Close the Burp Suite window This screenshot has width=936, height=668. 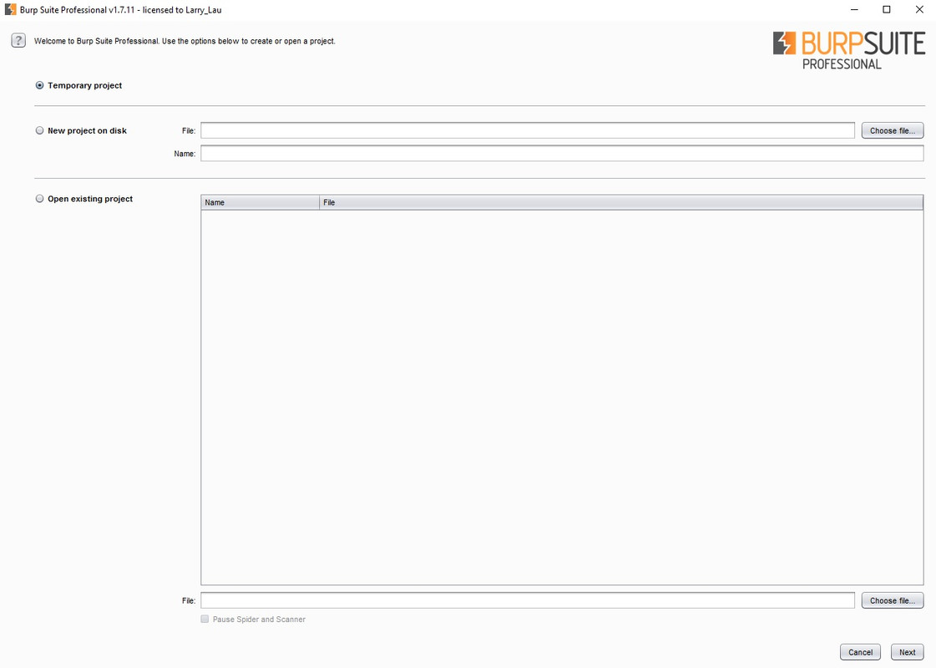919,9
